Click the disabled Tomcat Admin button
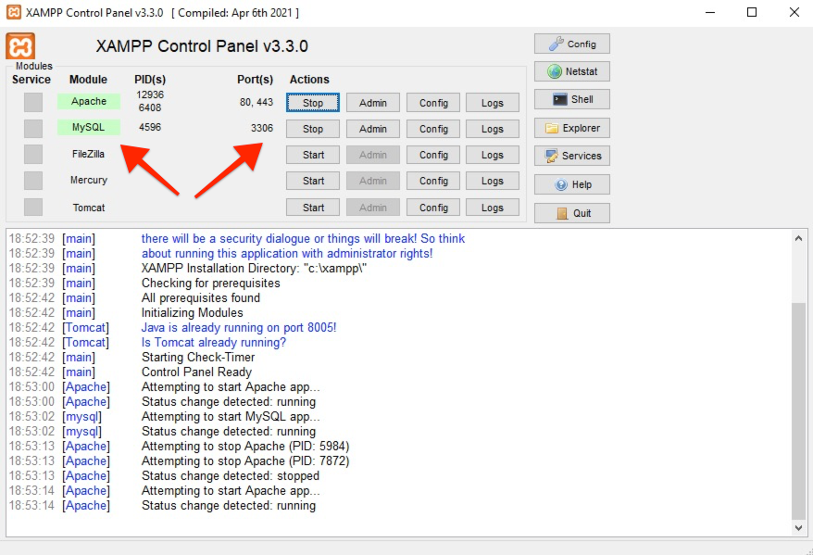Viewport: 813px width, 555px height. (x=373, y=208)
